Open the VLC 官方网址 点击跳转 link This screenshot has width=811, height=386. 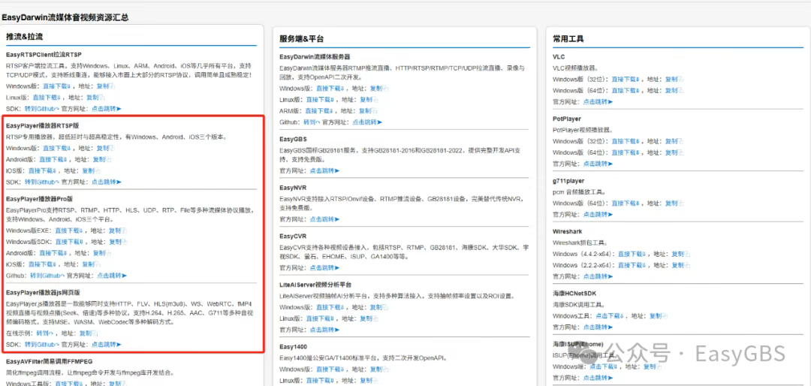pos(598,102)
